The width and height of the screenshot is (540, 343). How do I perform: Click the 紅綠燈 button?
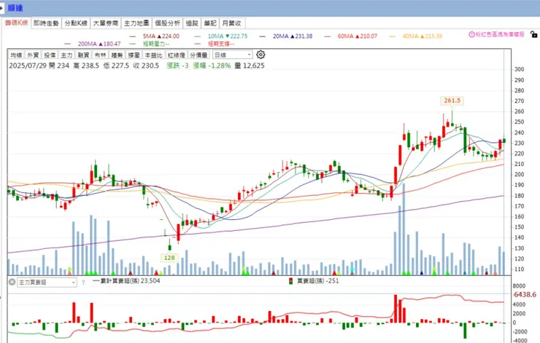177,55
